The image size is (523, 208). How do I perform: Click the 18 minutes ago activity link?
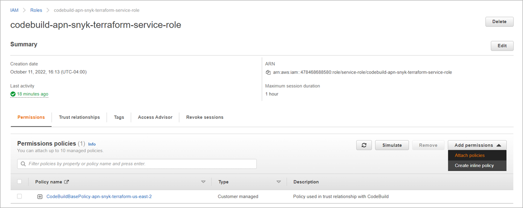coord(32,94)
